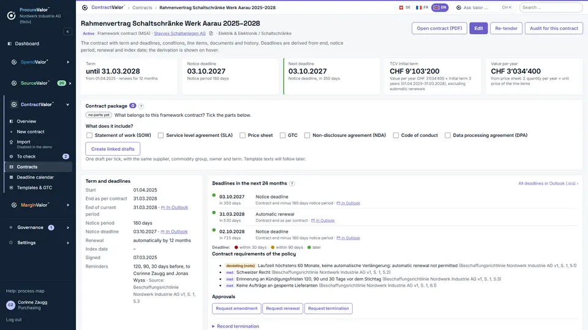This screenshot has width=588, height=330.
Task: Open help icon beside Deadlines in next 24 months
Action: pyautogui.click(x=292, y=183)
